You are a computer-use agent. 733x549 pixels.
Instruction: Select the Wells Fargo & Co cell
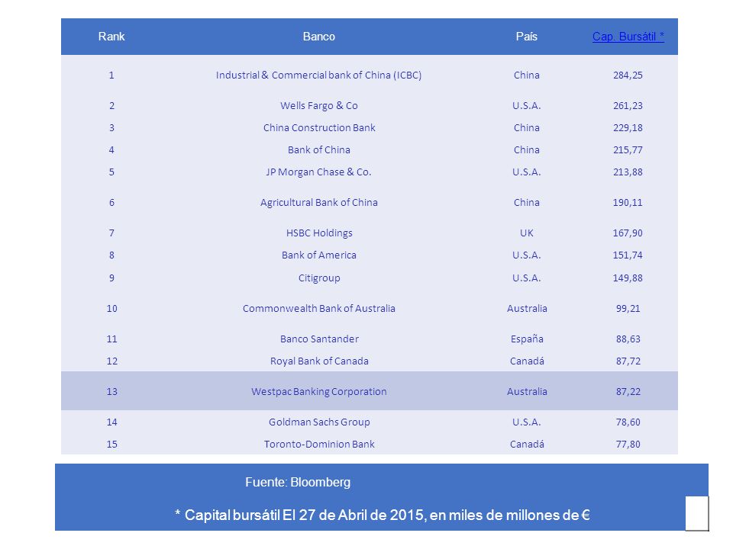(319, 105)
